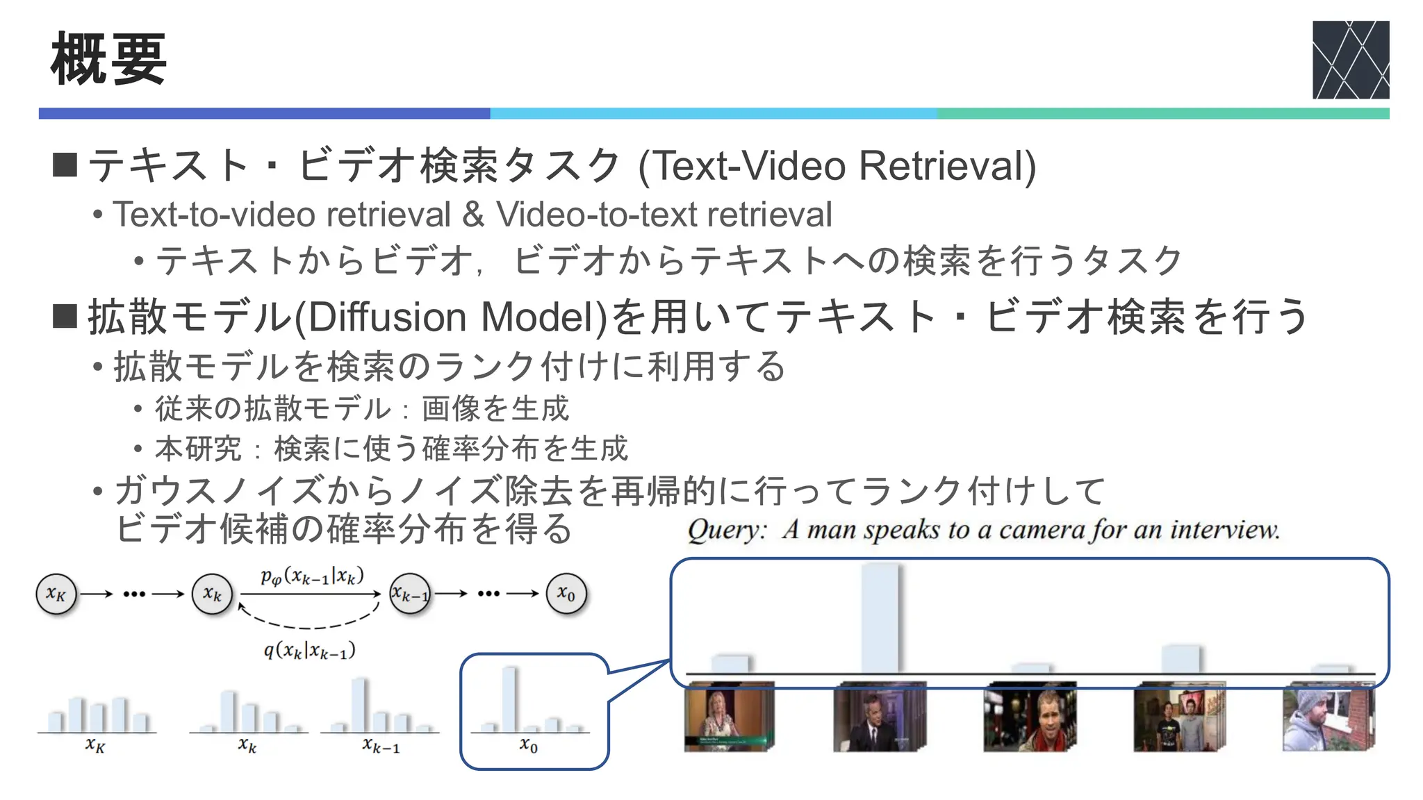1423x800 pixels.
Task: Click the p_φ(x_{k-1}|x_k) formula label
Action: click(312, 576)
